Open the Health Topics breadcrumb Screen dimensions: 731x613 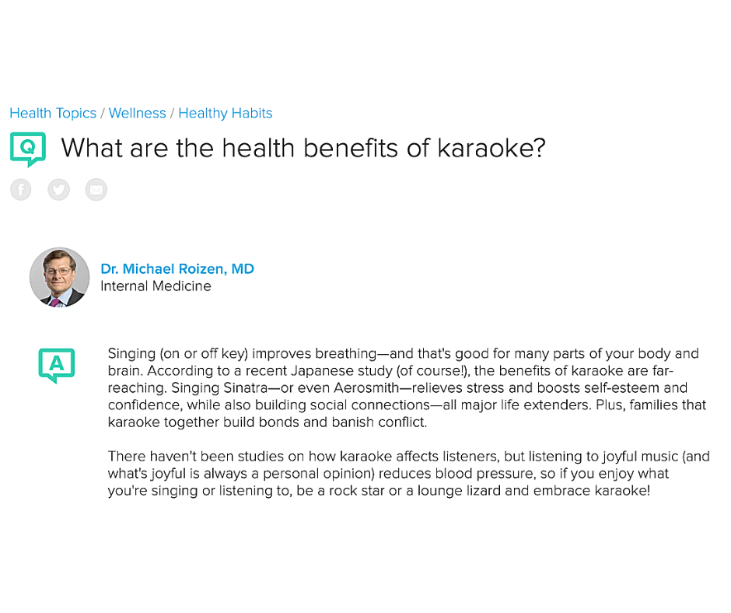coord(53,113)
